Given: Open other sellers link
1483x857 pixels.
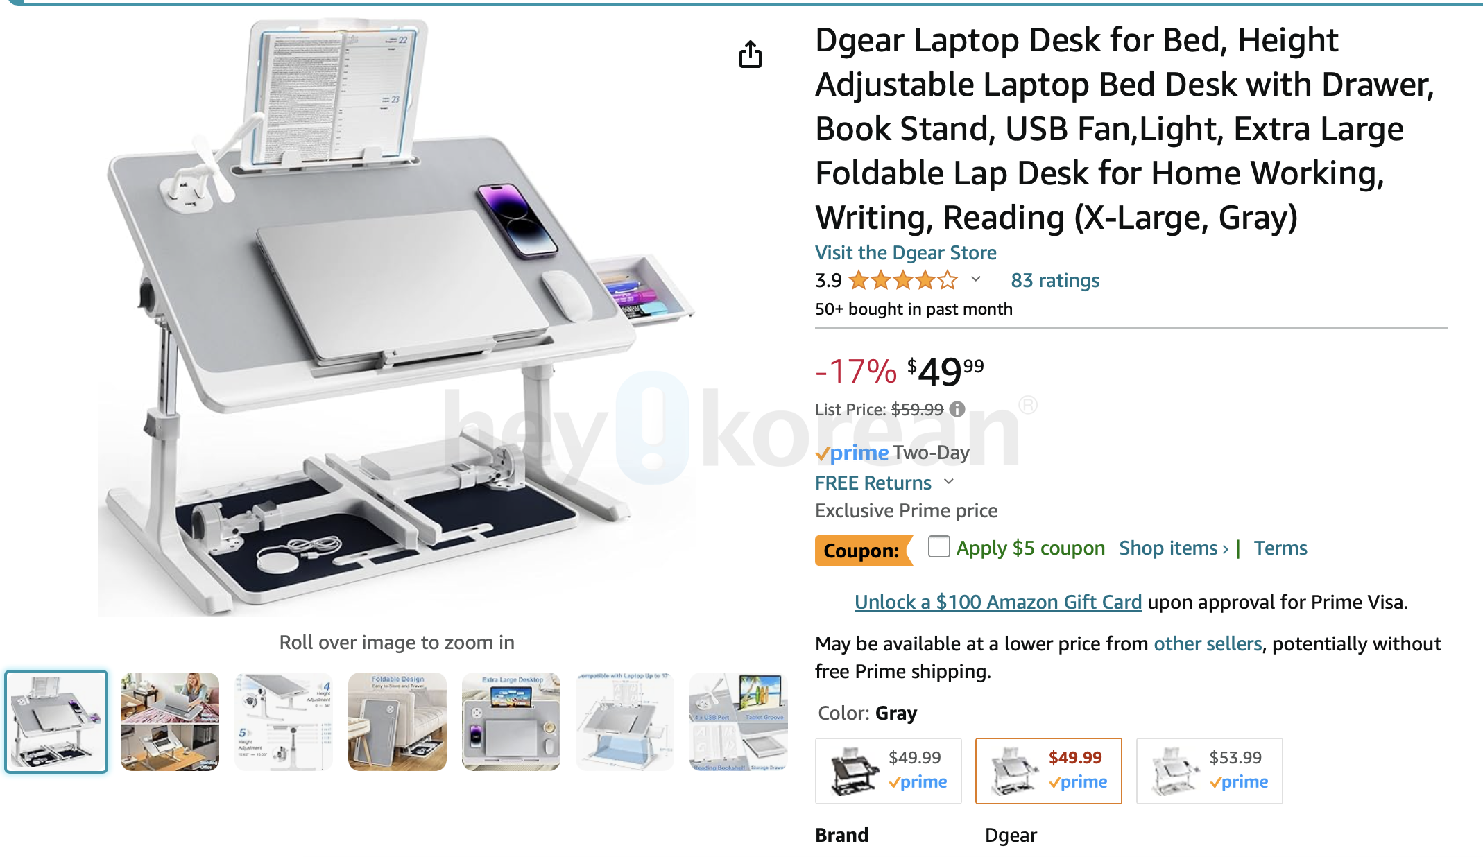Looking at the screenshot, I should click(1208, 643).
